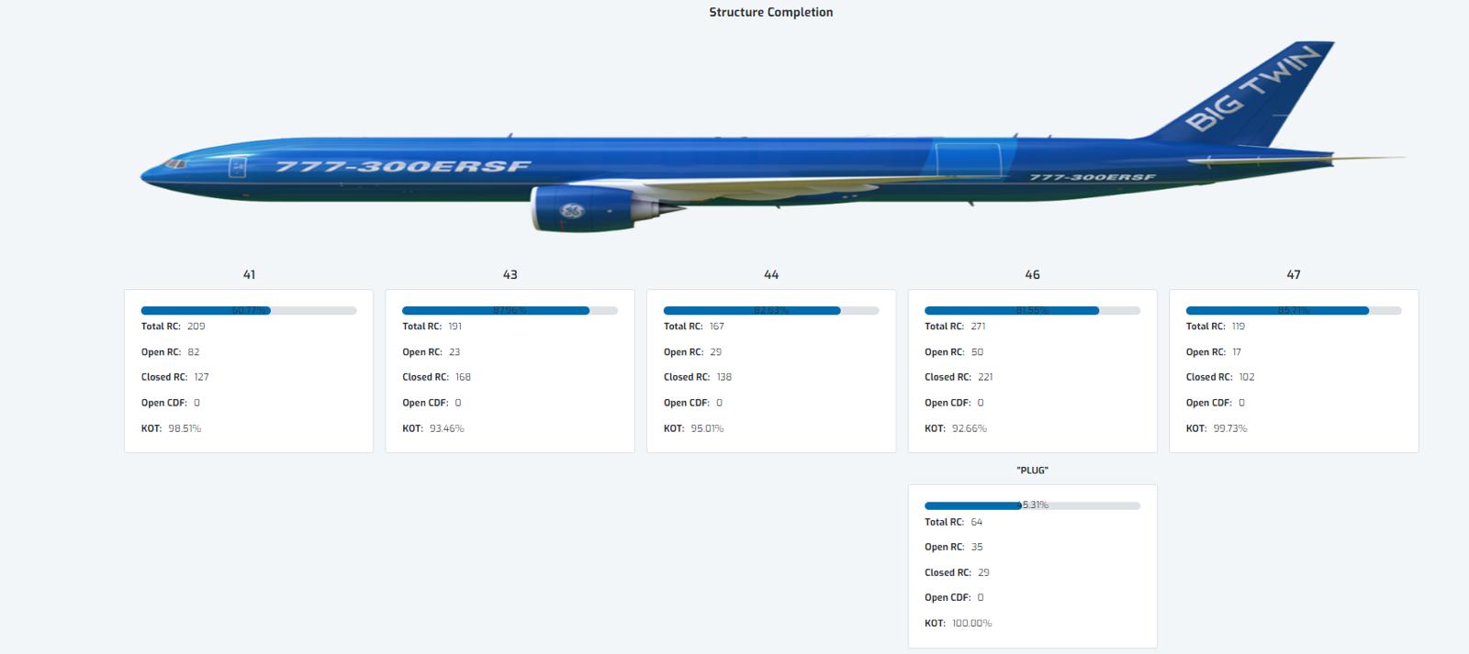
Task: Select the section 47 heading
Action: pos(1294,274)
